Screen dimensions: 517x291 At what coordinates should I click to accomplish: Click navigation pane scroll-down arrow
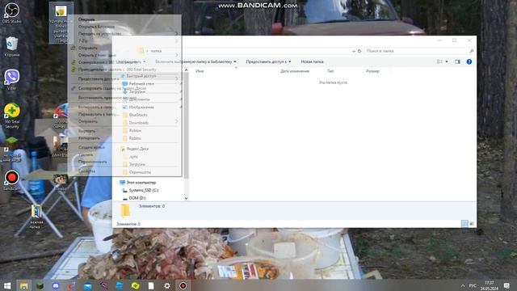pyautogui.click(x=186, y=198)
